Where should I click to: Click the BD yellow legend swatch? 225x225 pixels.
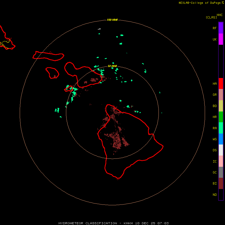(x=221, y=106)
